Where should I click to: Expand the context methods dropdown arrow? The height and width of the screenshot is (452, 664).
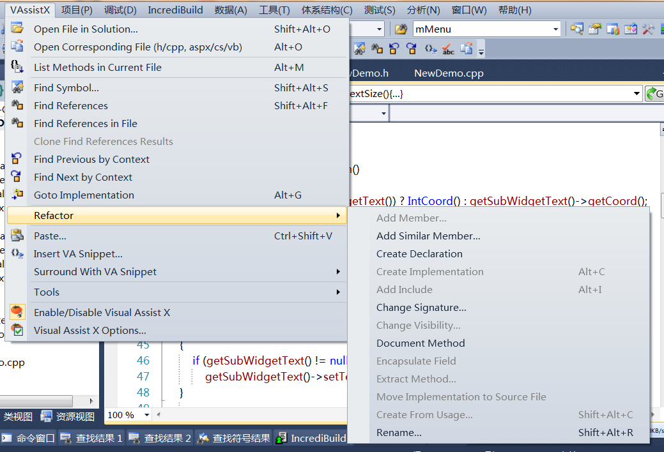tap(637, 94)
